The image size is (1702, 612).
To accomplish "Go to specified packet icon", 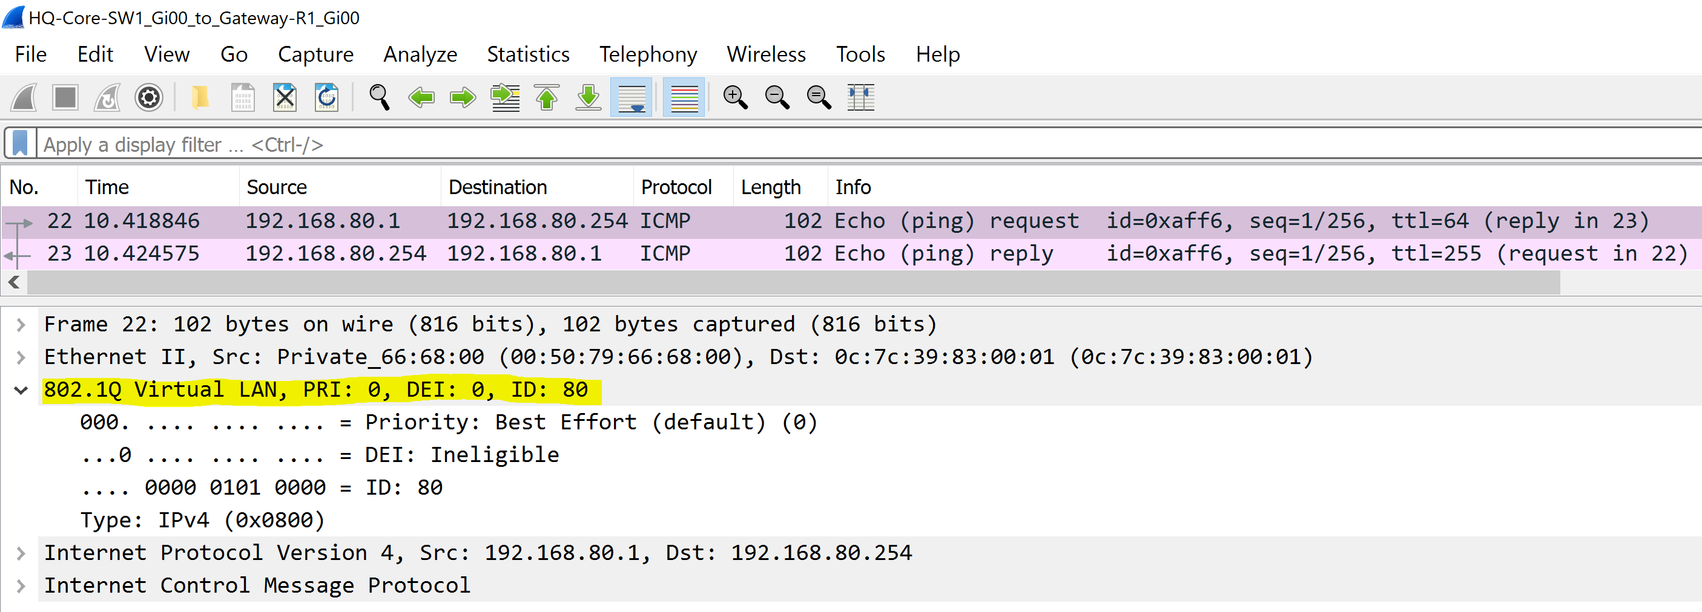I will [x=505, y=98].
